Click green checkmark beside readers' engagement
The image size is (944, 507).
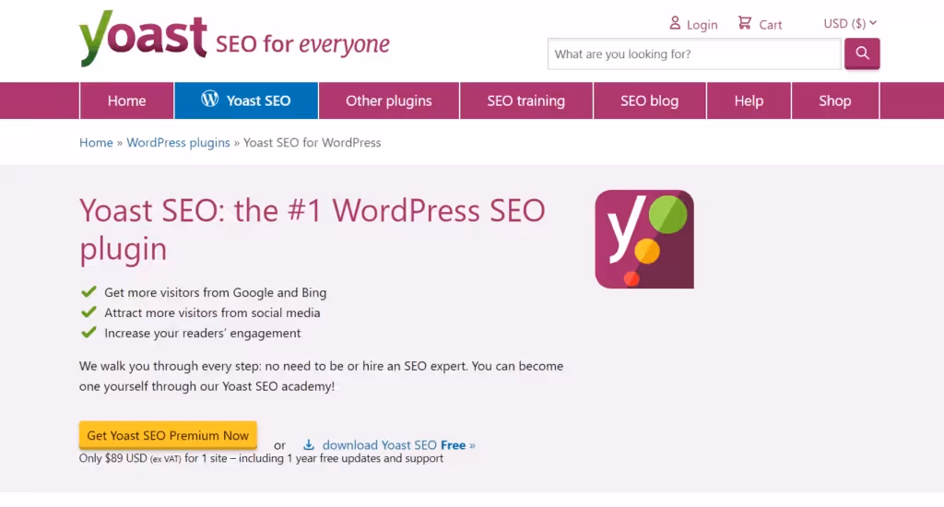click(88, 333)
